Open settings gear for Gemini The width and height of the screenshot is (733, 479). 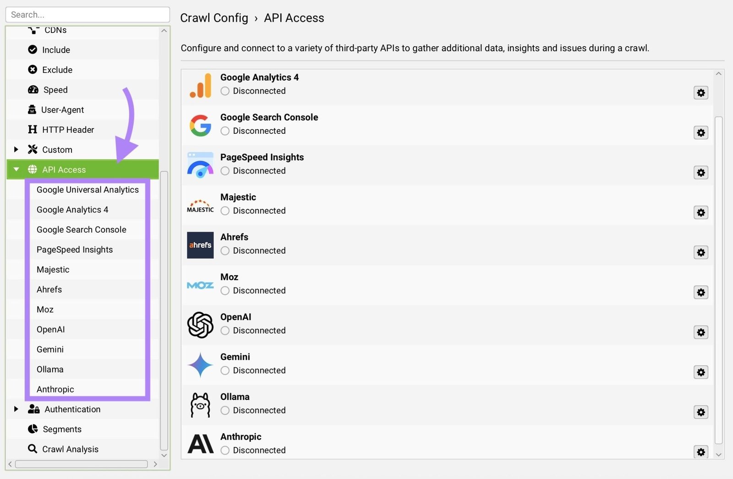[701, 372]
